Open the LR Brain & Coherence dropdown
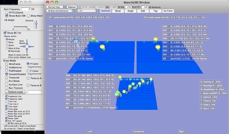Screen dimensions: 229x134 [60, 11]
